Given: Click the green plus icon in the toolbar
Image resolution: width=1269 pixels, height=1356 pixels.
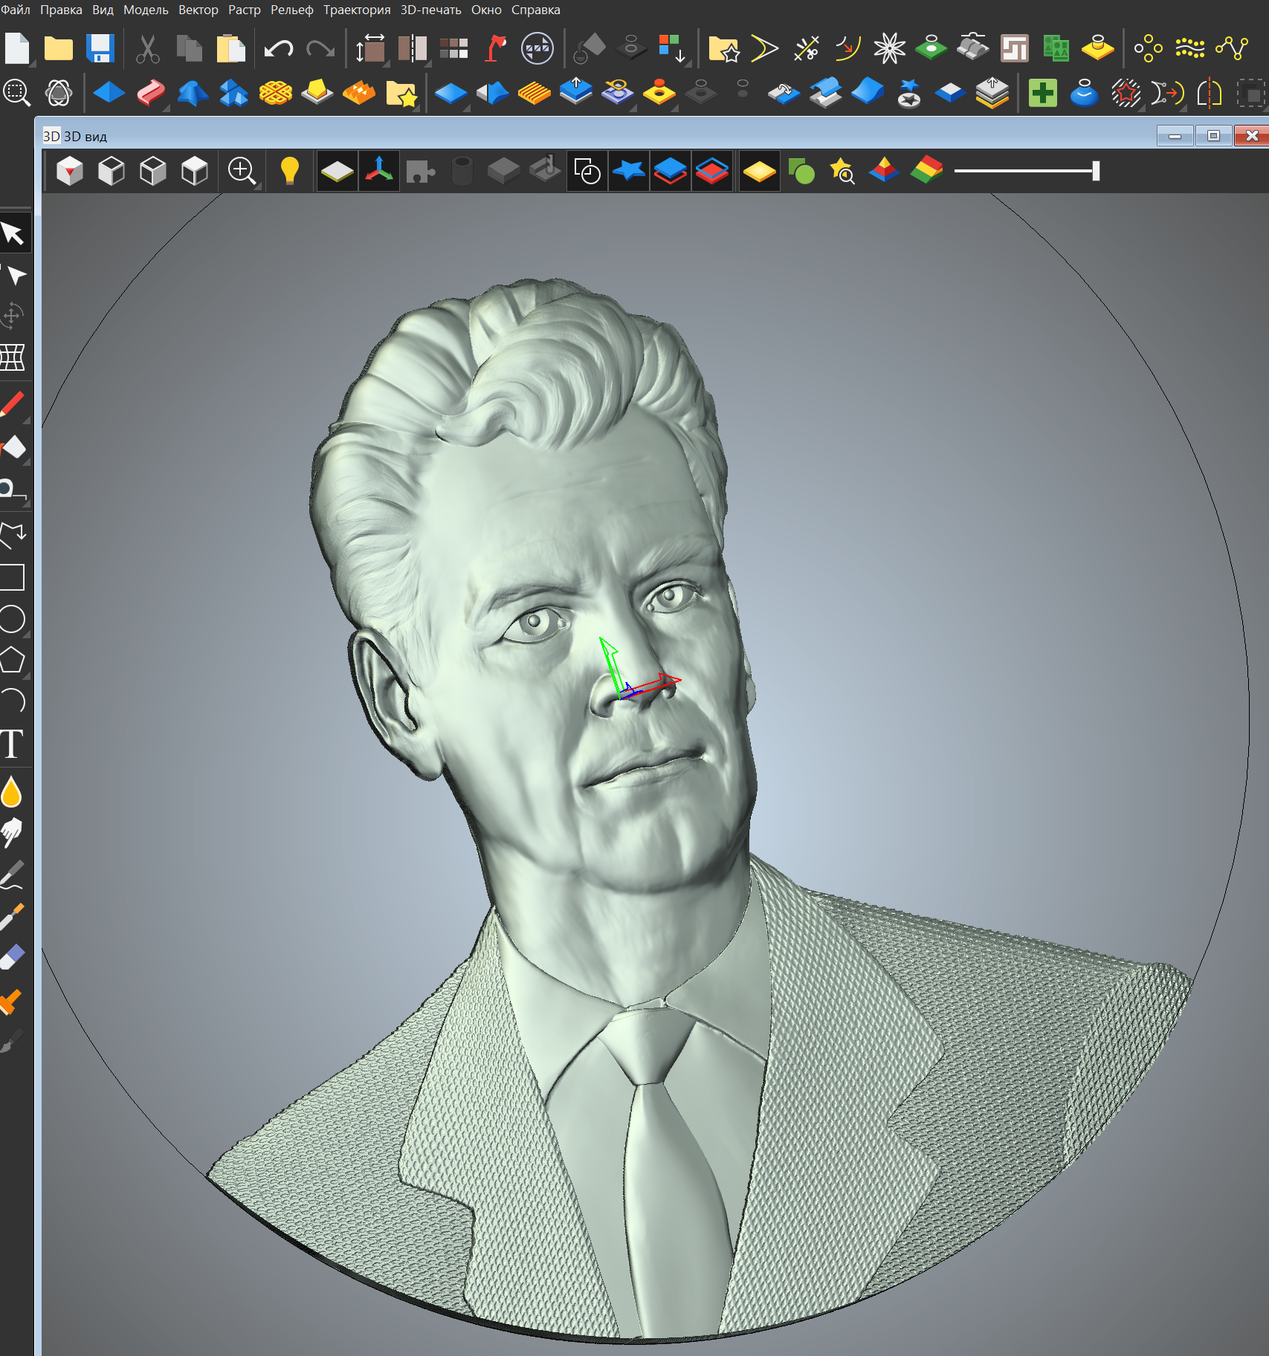Looking at the screenshot, I should pos(1042,94).
